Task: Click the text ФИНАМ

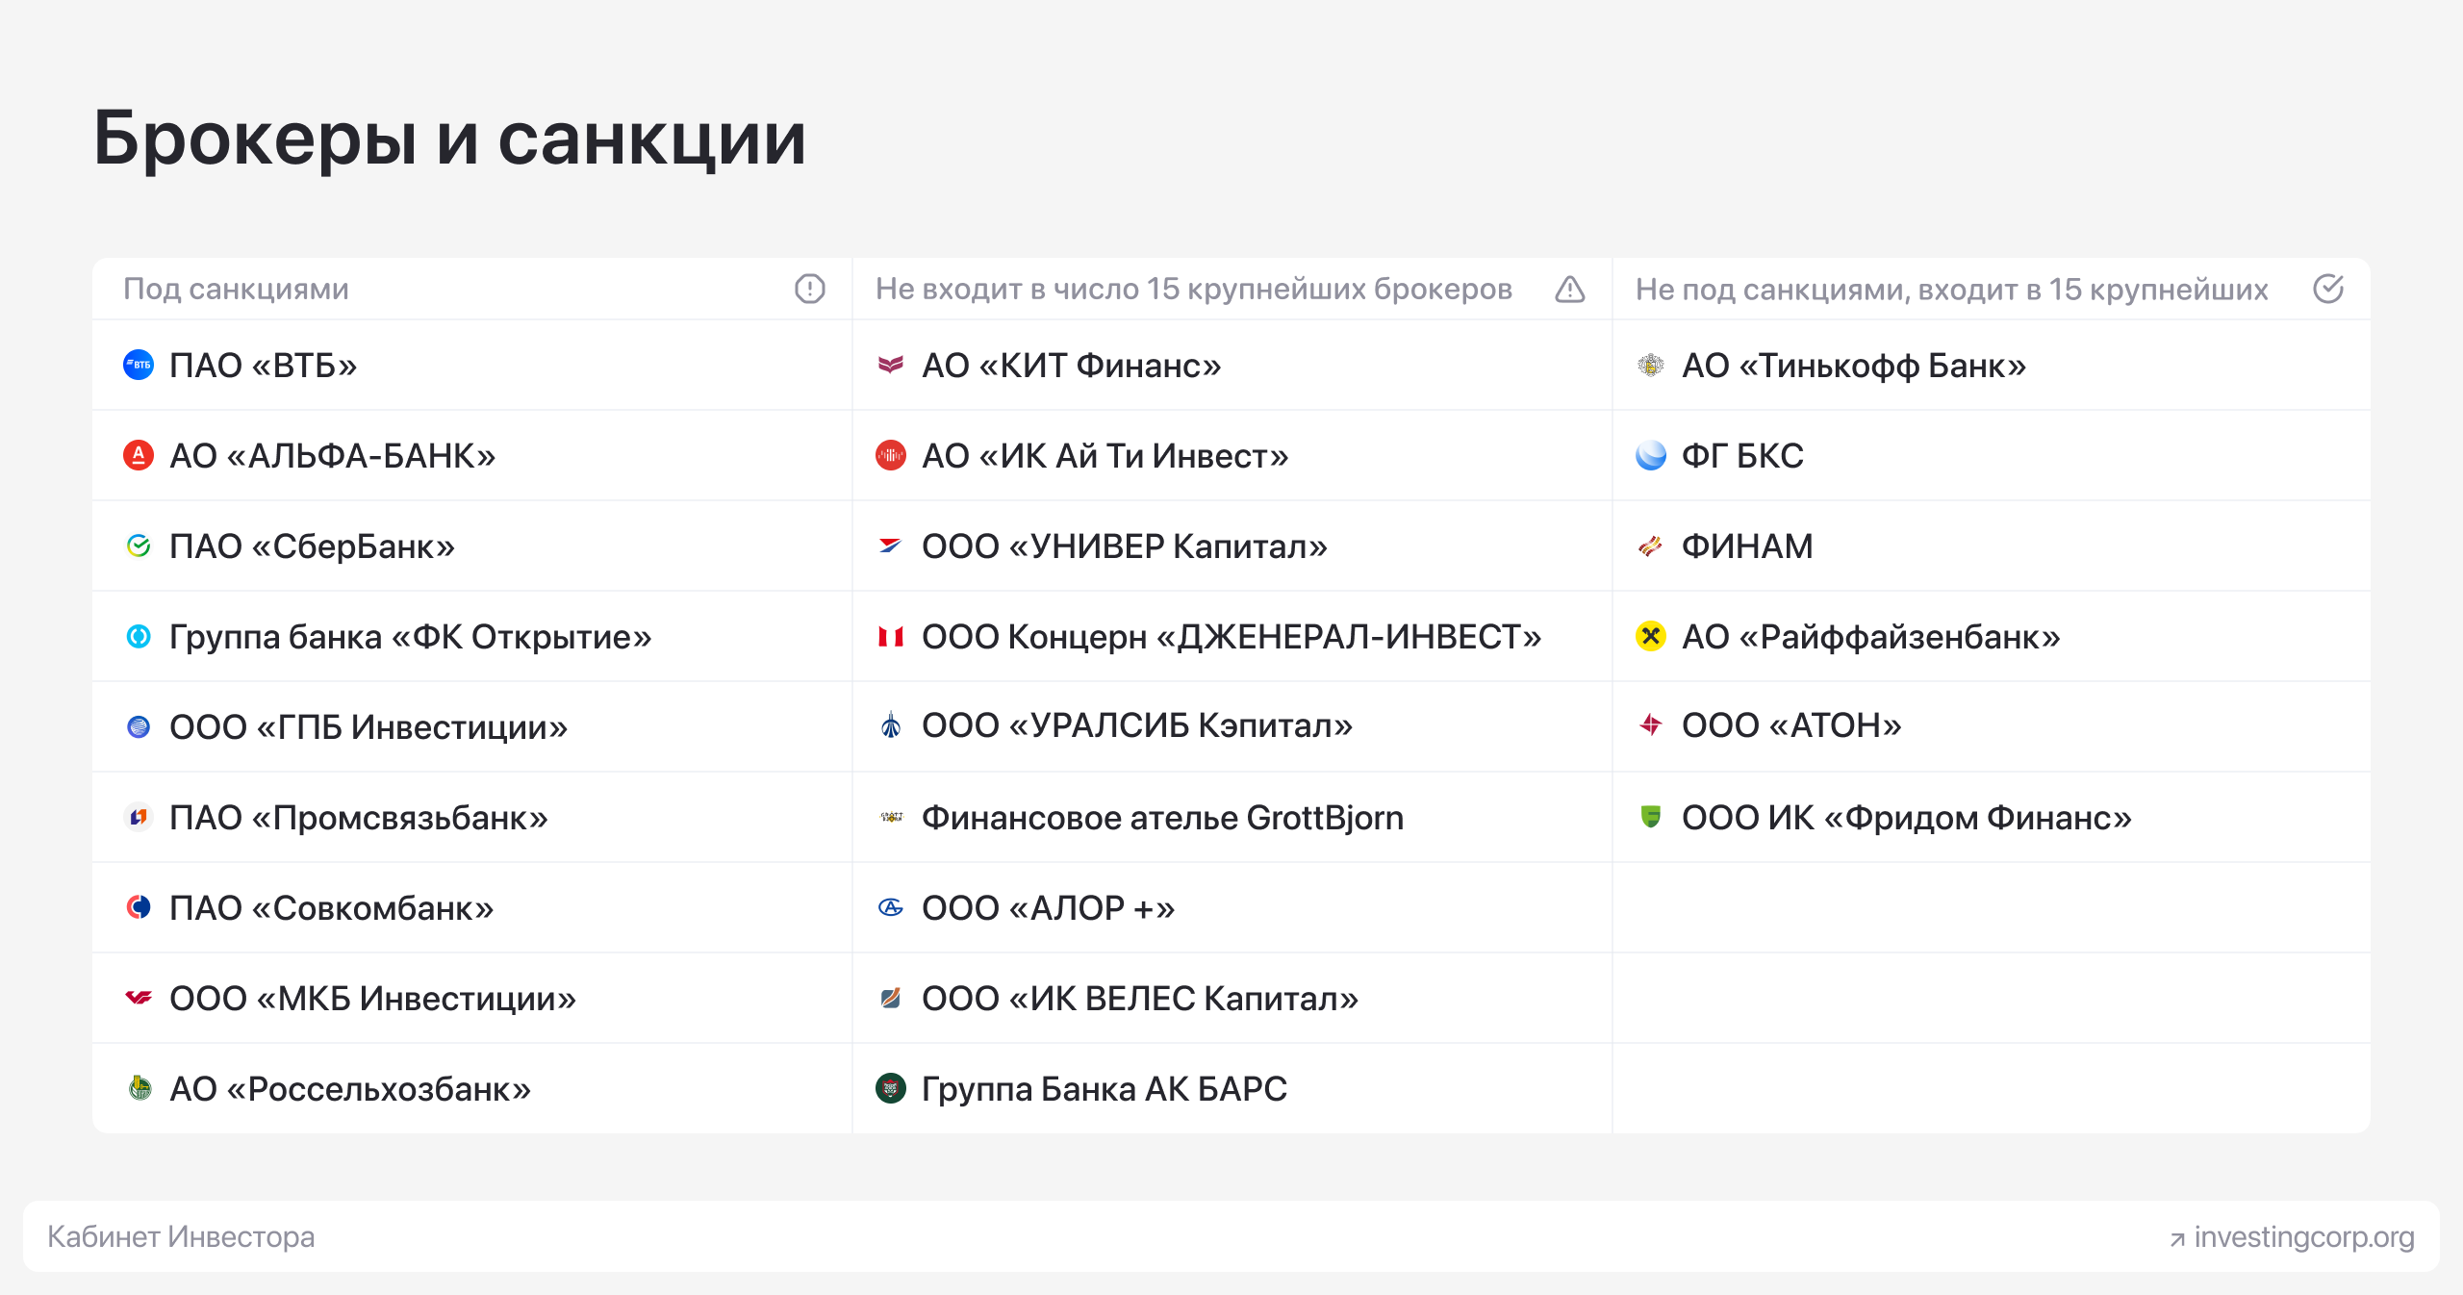Action: point(1747,546)
